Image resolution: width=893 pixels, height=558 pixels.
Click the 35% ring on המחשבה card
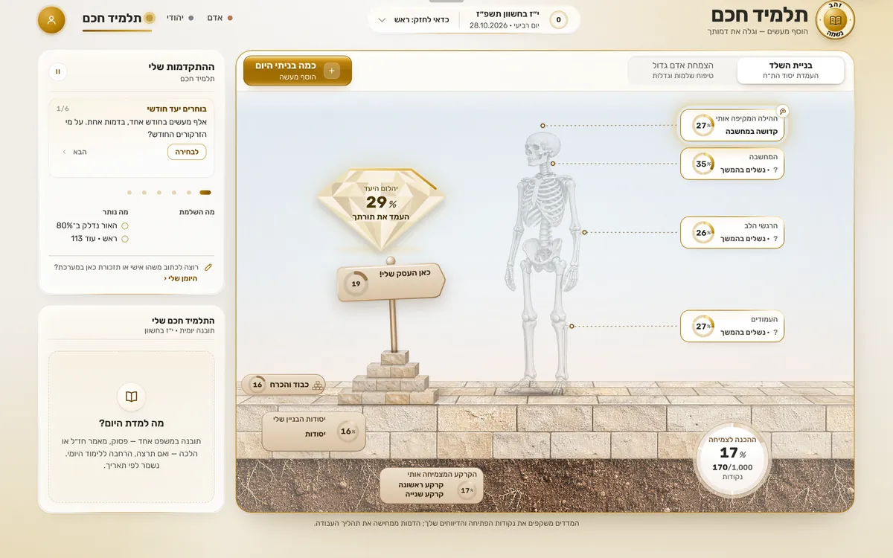pos(702,164)
